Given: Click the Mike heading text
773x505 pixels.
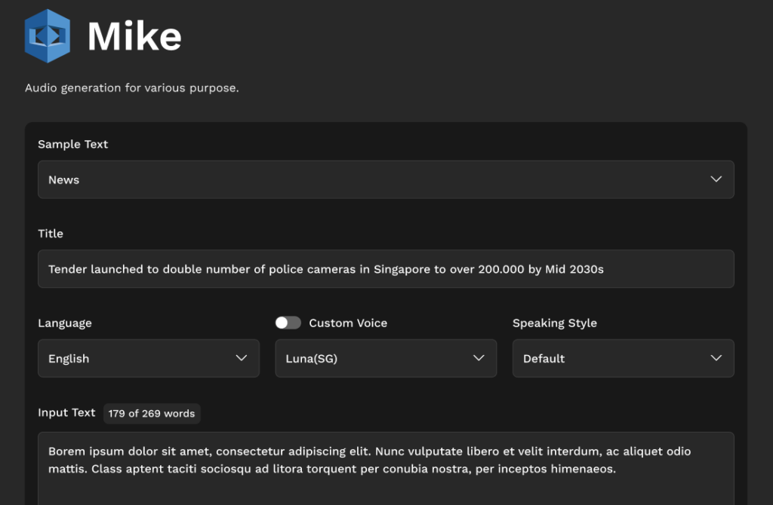Looking at the screenshot, I should tap(134, 36).
